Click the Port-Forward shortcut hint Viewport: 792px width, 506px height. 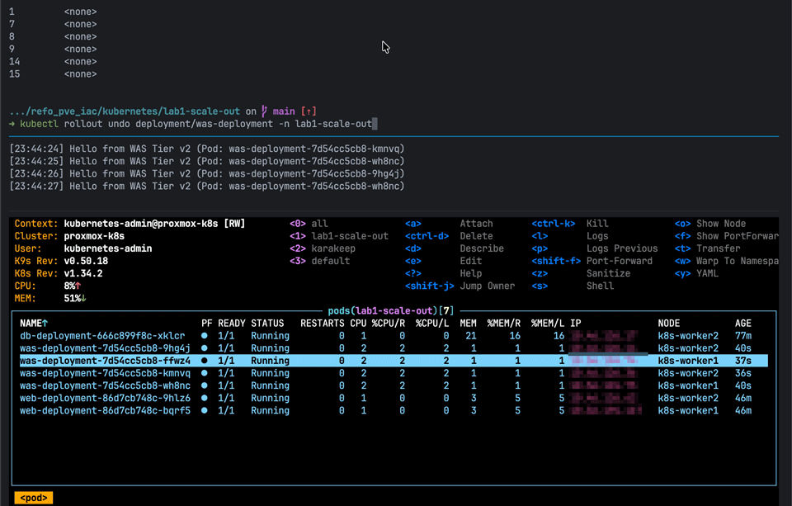pos(619,261)
